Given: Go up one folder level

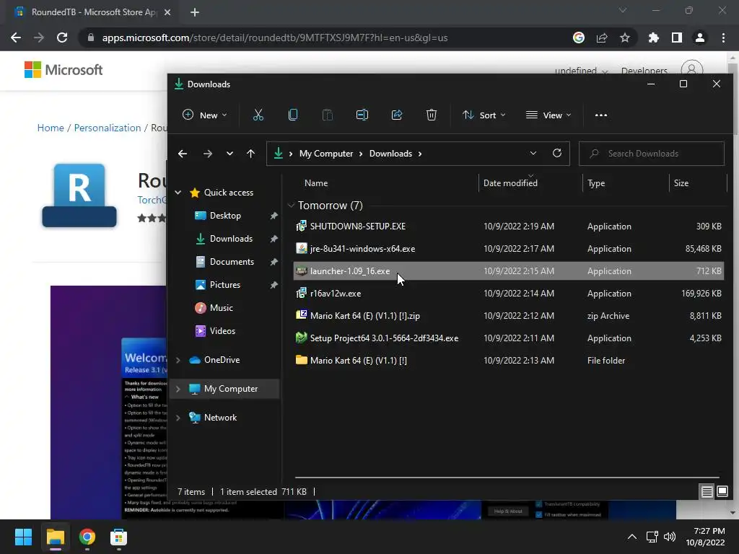Looking at the screenshot, I should [250, 154].
